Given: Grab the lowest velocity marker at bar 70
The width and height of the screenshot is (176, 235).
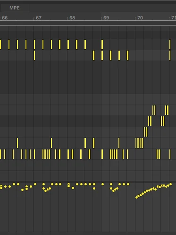Looking at the screenshot, I should [x=136, y=197].
